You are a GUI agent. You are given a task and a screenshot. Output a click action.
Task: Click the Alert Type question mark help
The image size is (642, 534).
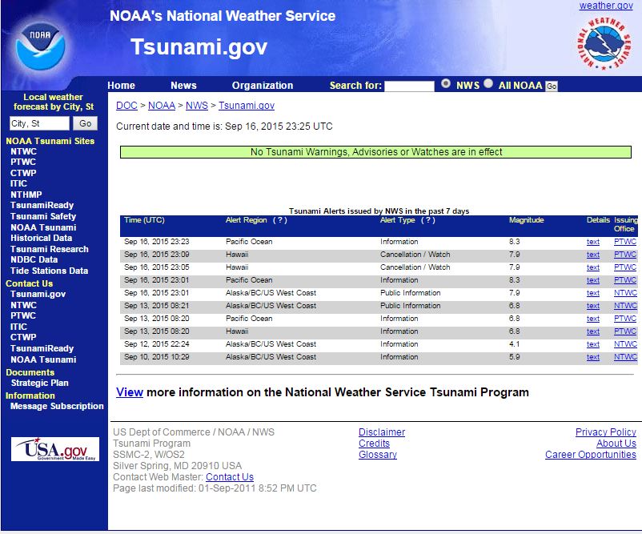[428, 220]
